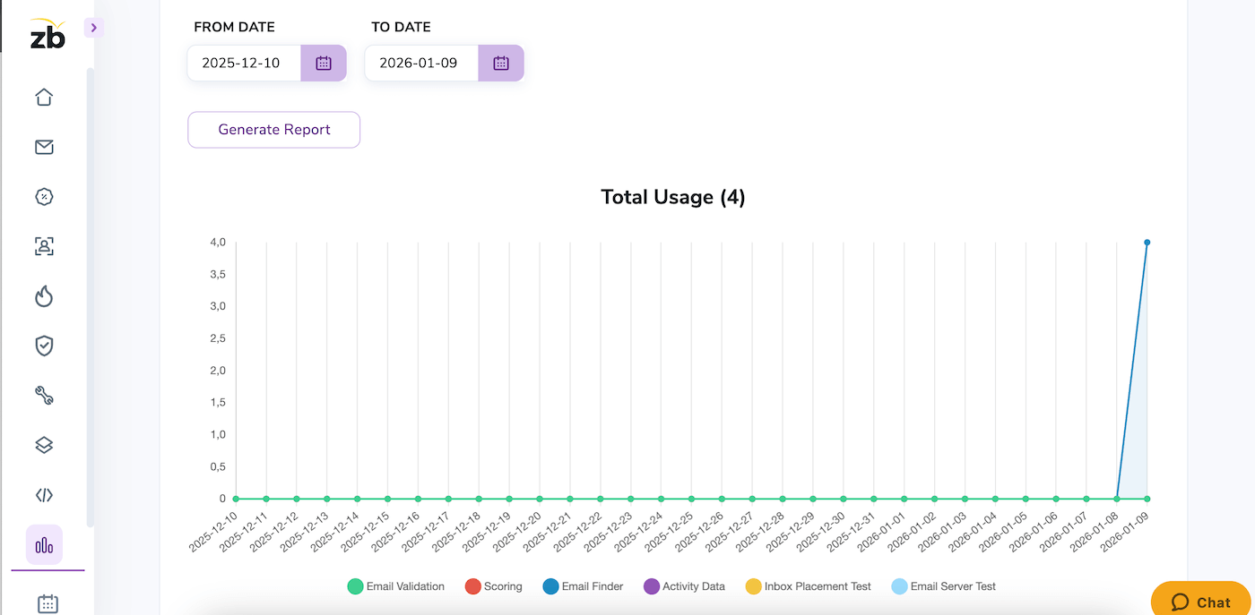This screenshot has height=615, width=1255.
Task: Expand the sidebar with the chevron arrow
Action: pos(94,28)
